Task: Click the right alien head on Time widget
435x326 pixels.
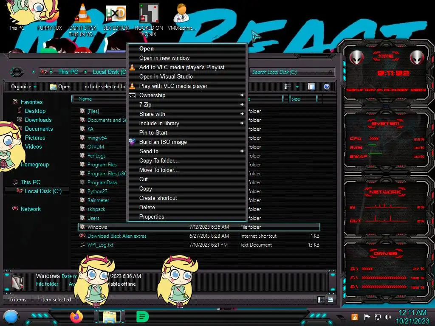Action: [x=417, y=57]
